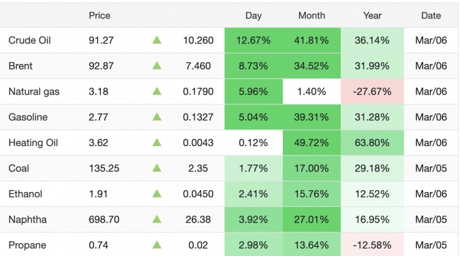Open the Naphtha commodity link

[27, 219]
